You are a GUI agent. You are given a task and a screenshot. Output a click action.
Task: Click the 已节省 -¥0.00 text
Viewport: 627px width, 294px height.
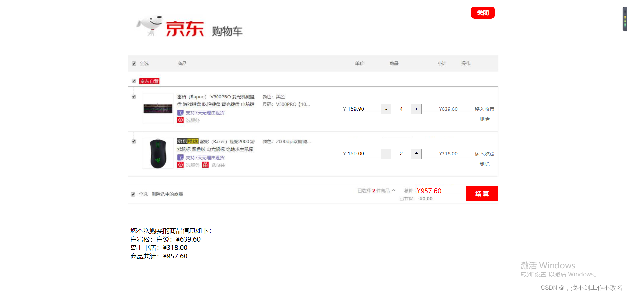(416, 198)
